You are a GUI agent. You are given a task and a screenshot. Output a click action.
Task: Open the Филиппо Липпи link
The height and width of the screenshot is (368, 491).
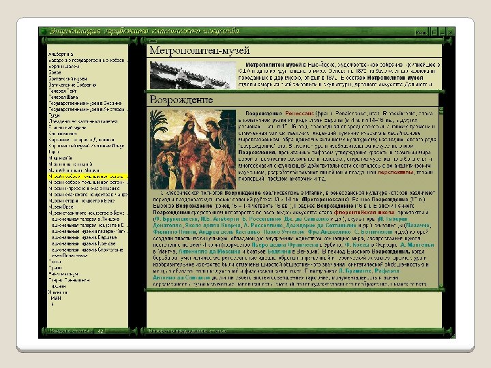pyautogui.click(x=175, y=232)
